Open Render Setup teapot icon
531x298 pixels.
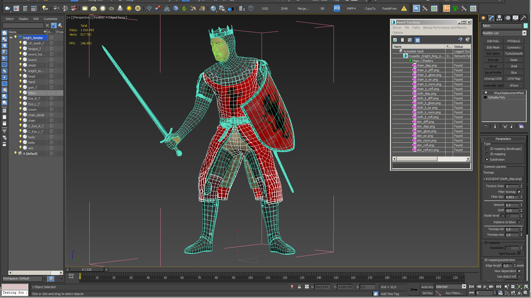7,9
